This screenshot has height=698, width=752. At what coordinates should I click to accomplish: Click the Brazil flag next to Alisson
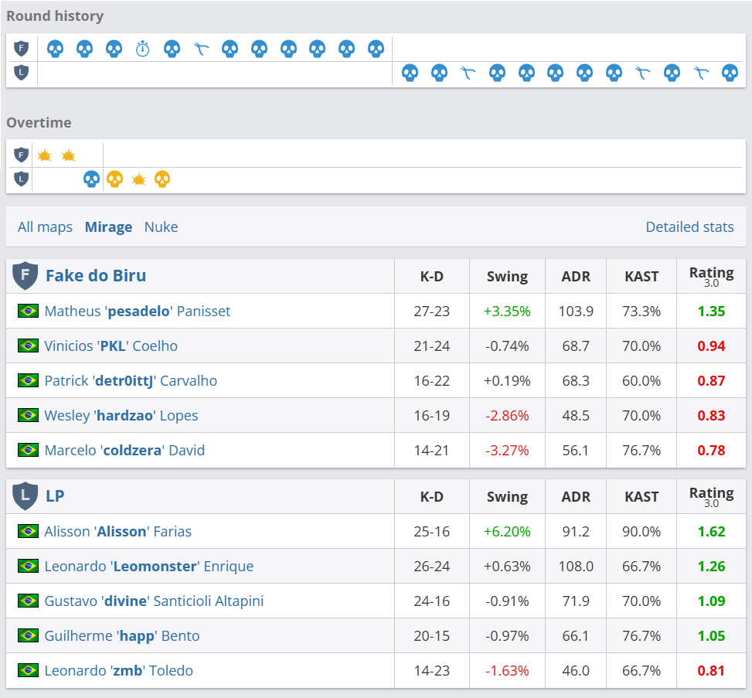click(x=28, y=531)
